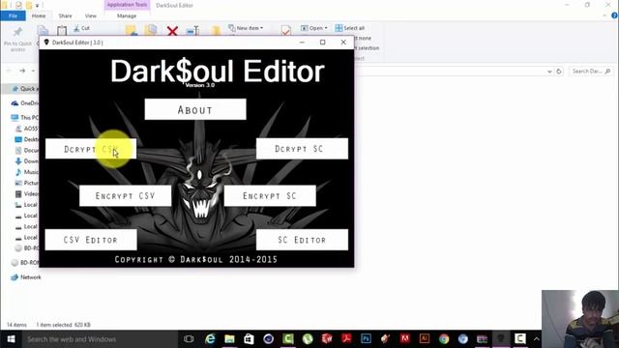The width and height of the screenshot is (619, 348).
Task: Show hidden system tray icons
Action: pos(536,339)
